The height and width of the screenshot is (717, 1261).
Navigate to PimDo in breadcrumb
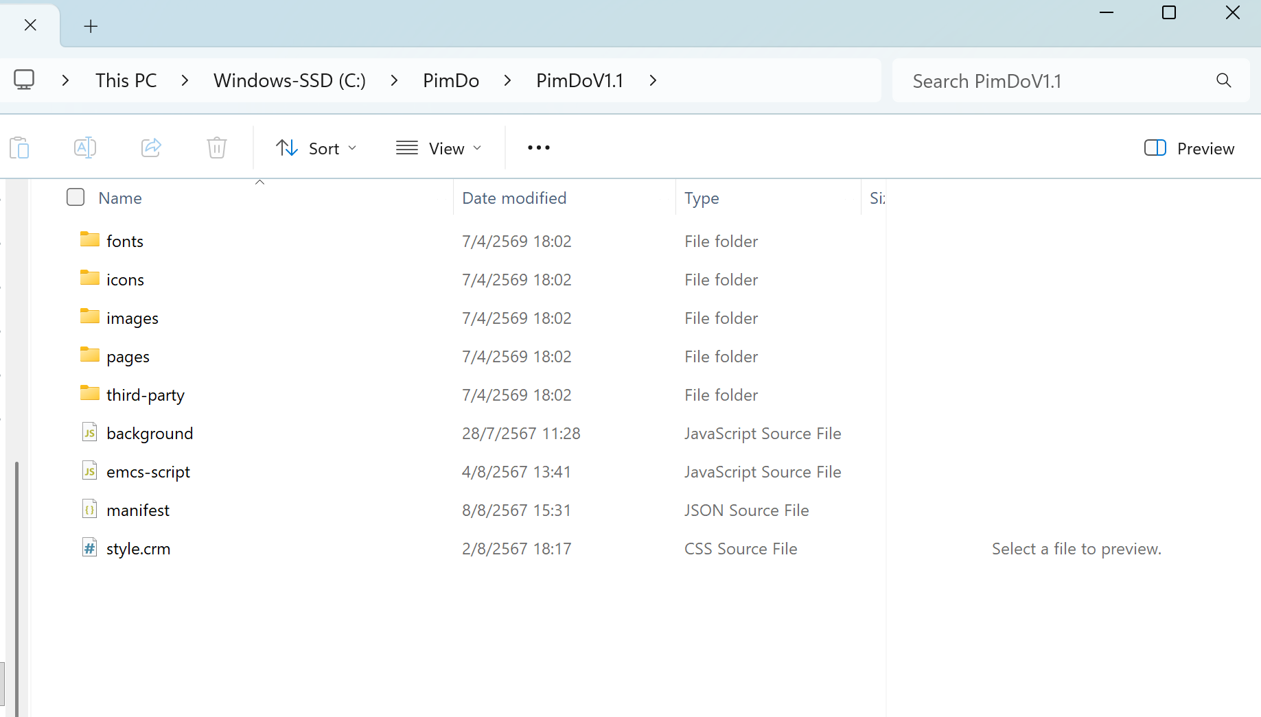coord(451,81)
